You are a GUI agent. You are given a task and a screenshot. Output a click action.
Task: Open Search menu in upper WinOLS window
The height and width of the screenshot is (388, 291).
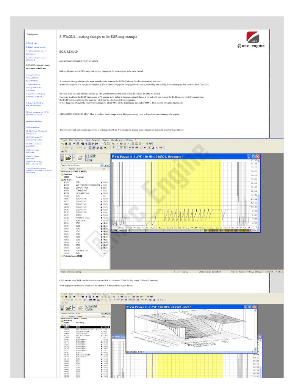(x=106, y=140)
